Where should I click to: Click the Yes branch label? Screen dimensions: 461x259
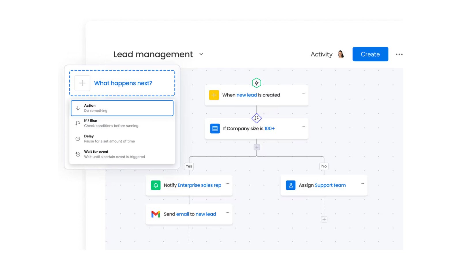[189, 166]
